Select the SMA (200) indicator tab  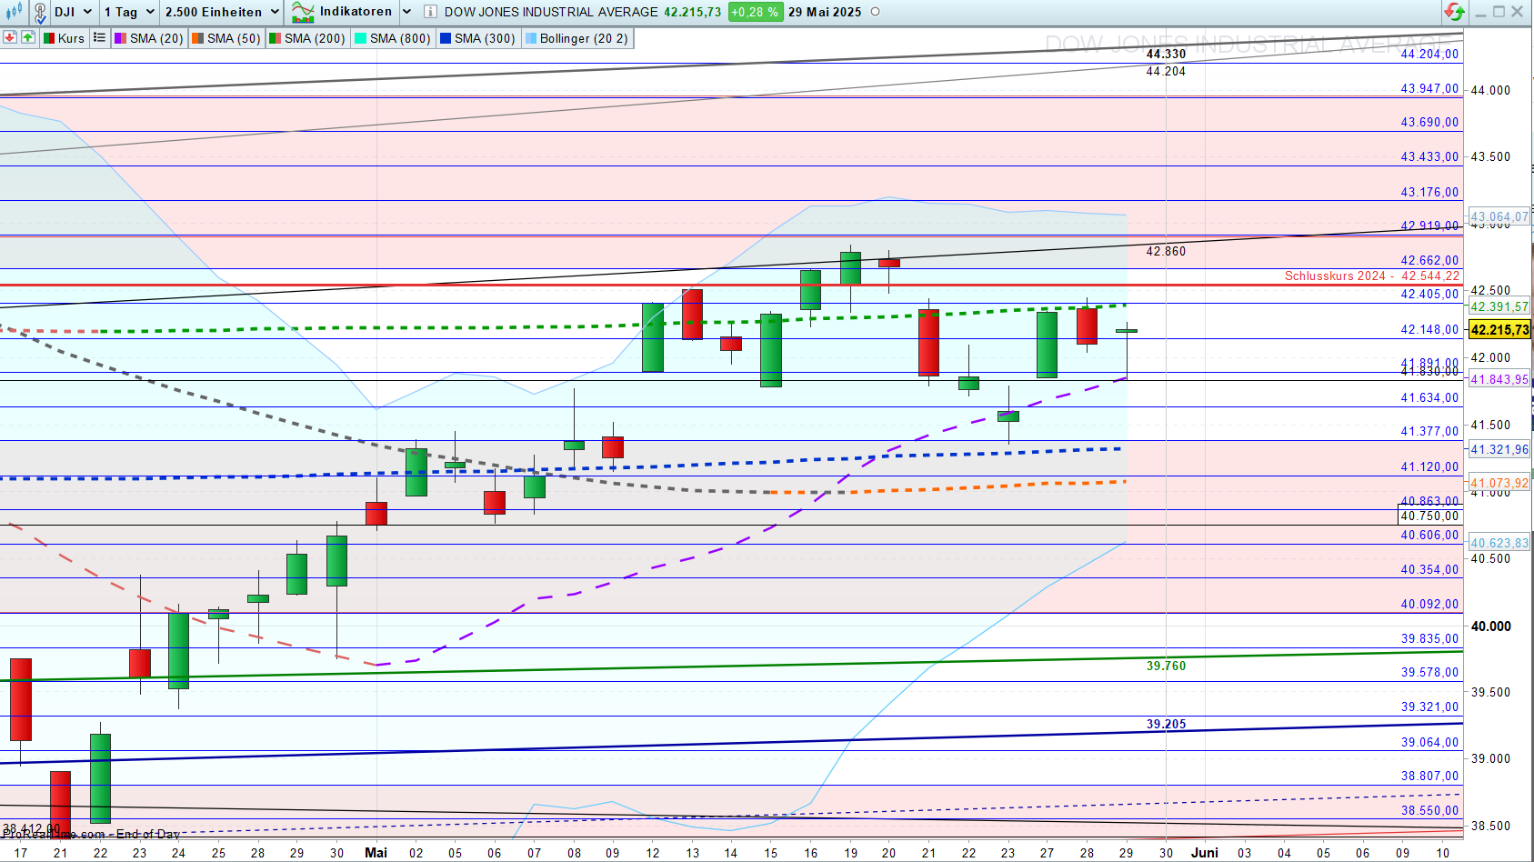(x=306, y=38)
